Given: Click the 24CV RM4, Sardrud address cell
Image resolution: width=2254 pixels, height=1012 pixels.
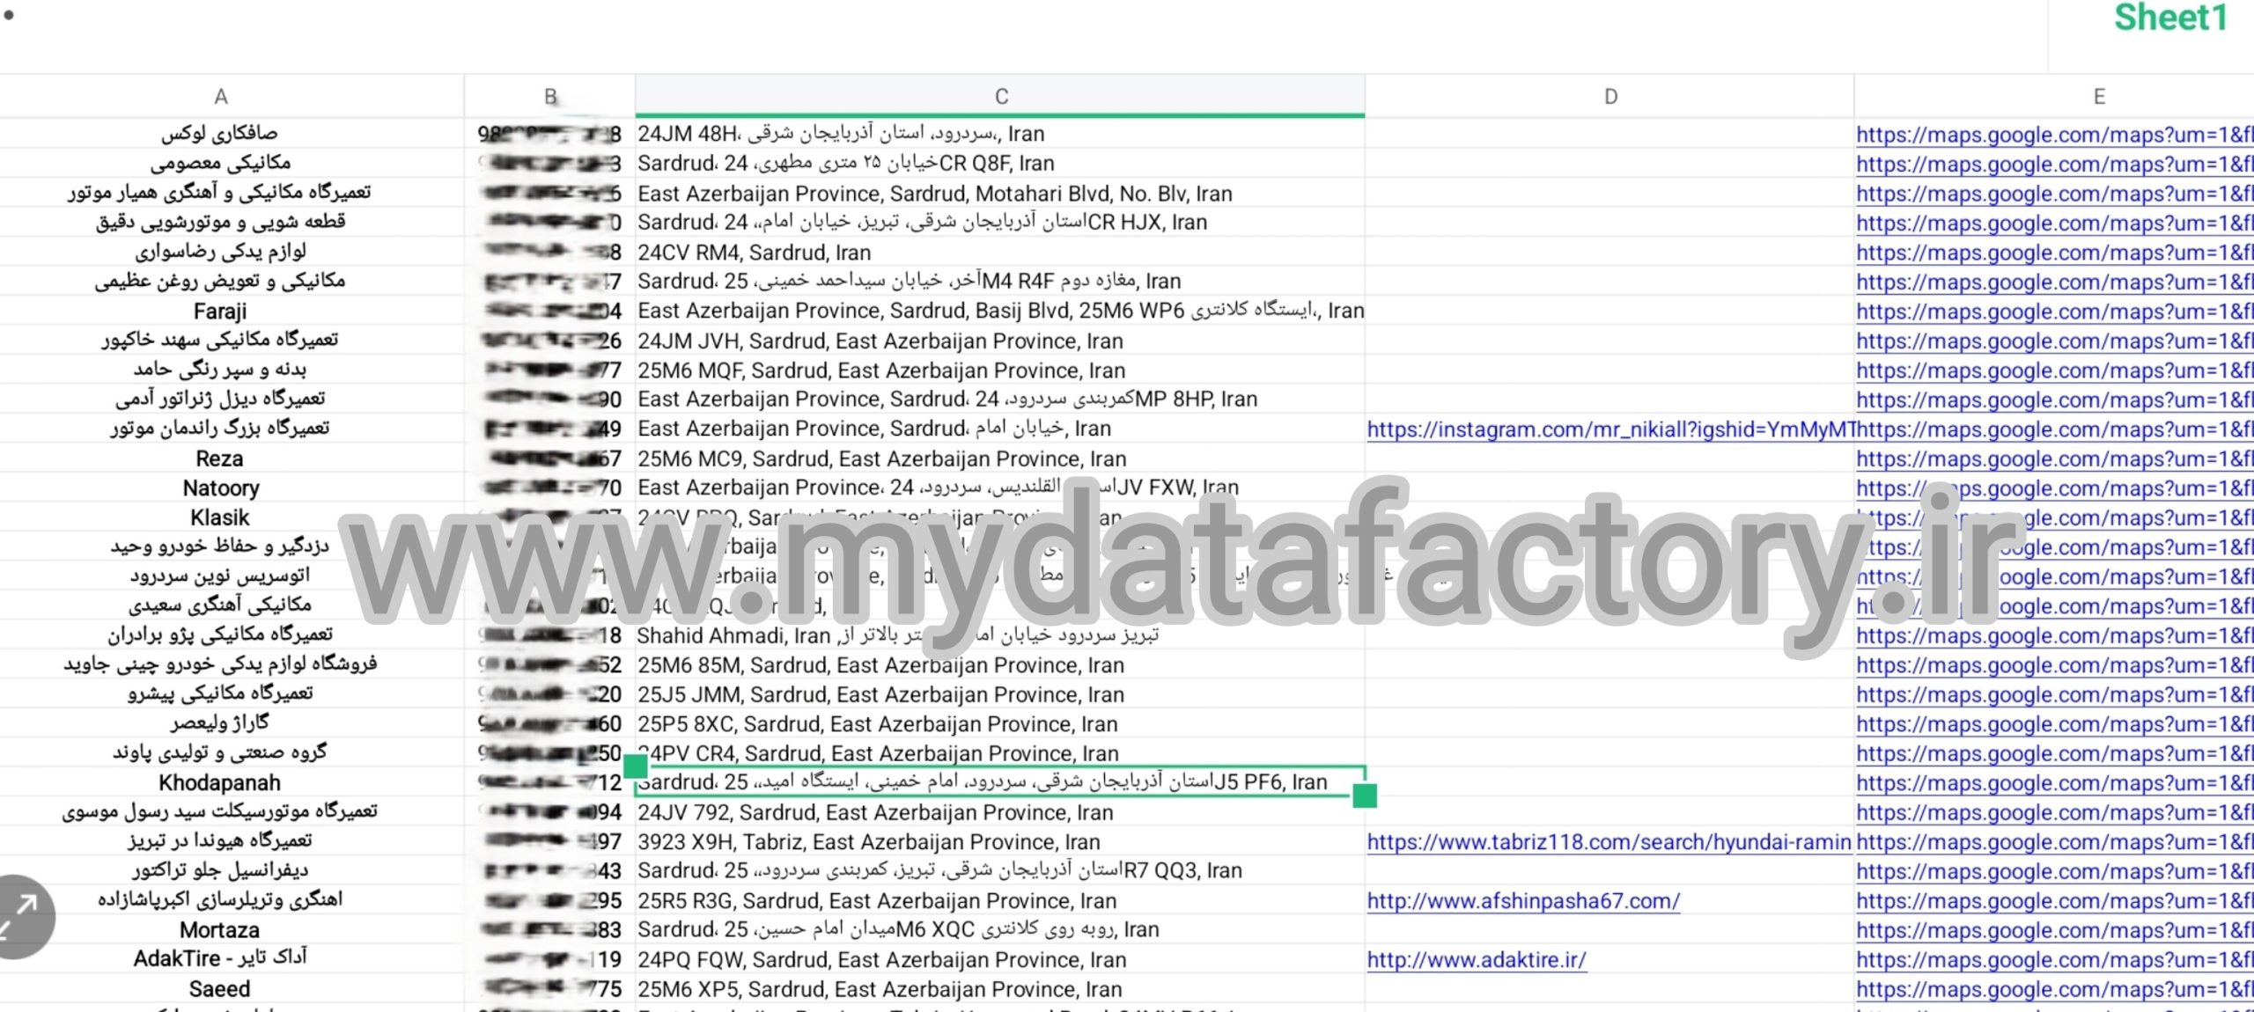Looking at the screenshot, I should 755,253.
